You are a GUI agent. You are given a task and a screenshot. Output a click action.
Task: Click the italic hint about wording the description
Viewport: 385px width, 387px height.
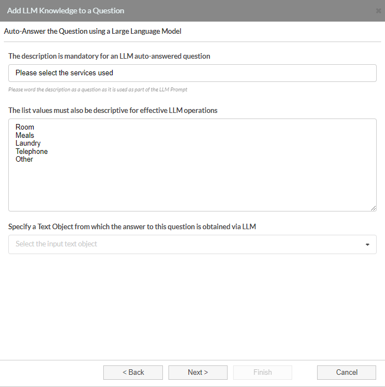click(98, 90)
